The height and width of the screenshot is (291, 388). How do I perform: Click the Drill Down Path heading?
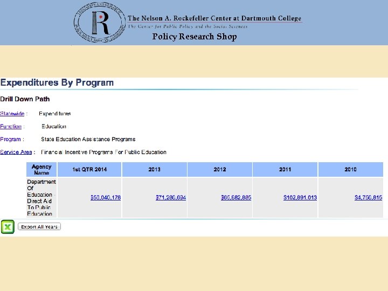[25, 99]
